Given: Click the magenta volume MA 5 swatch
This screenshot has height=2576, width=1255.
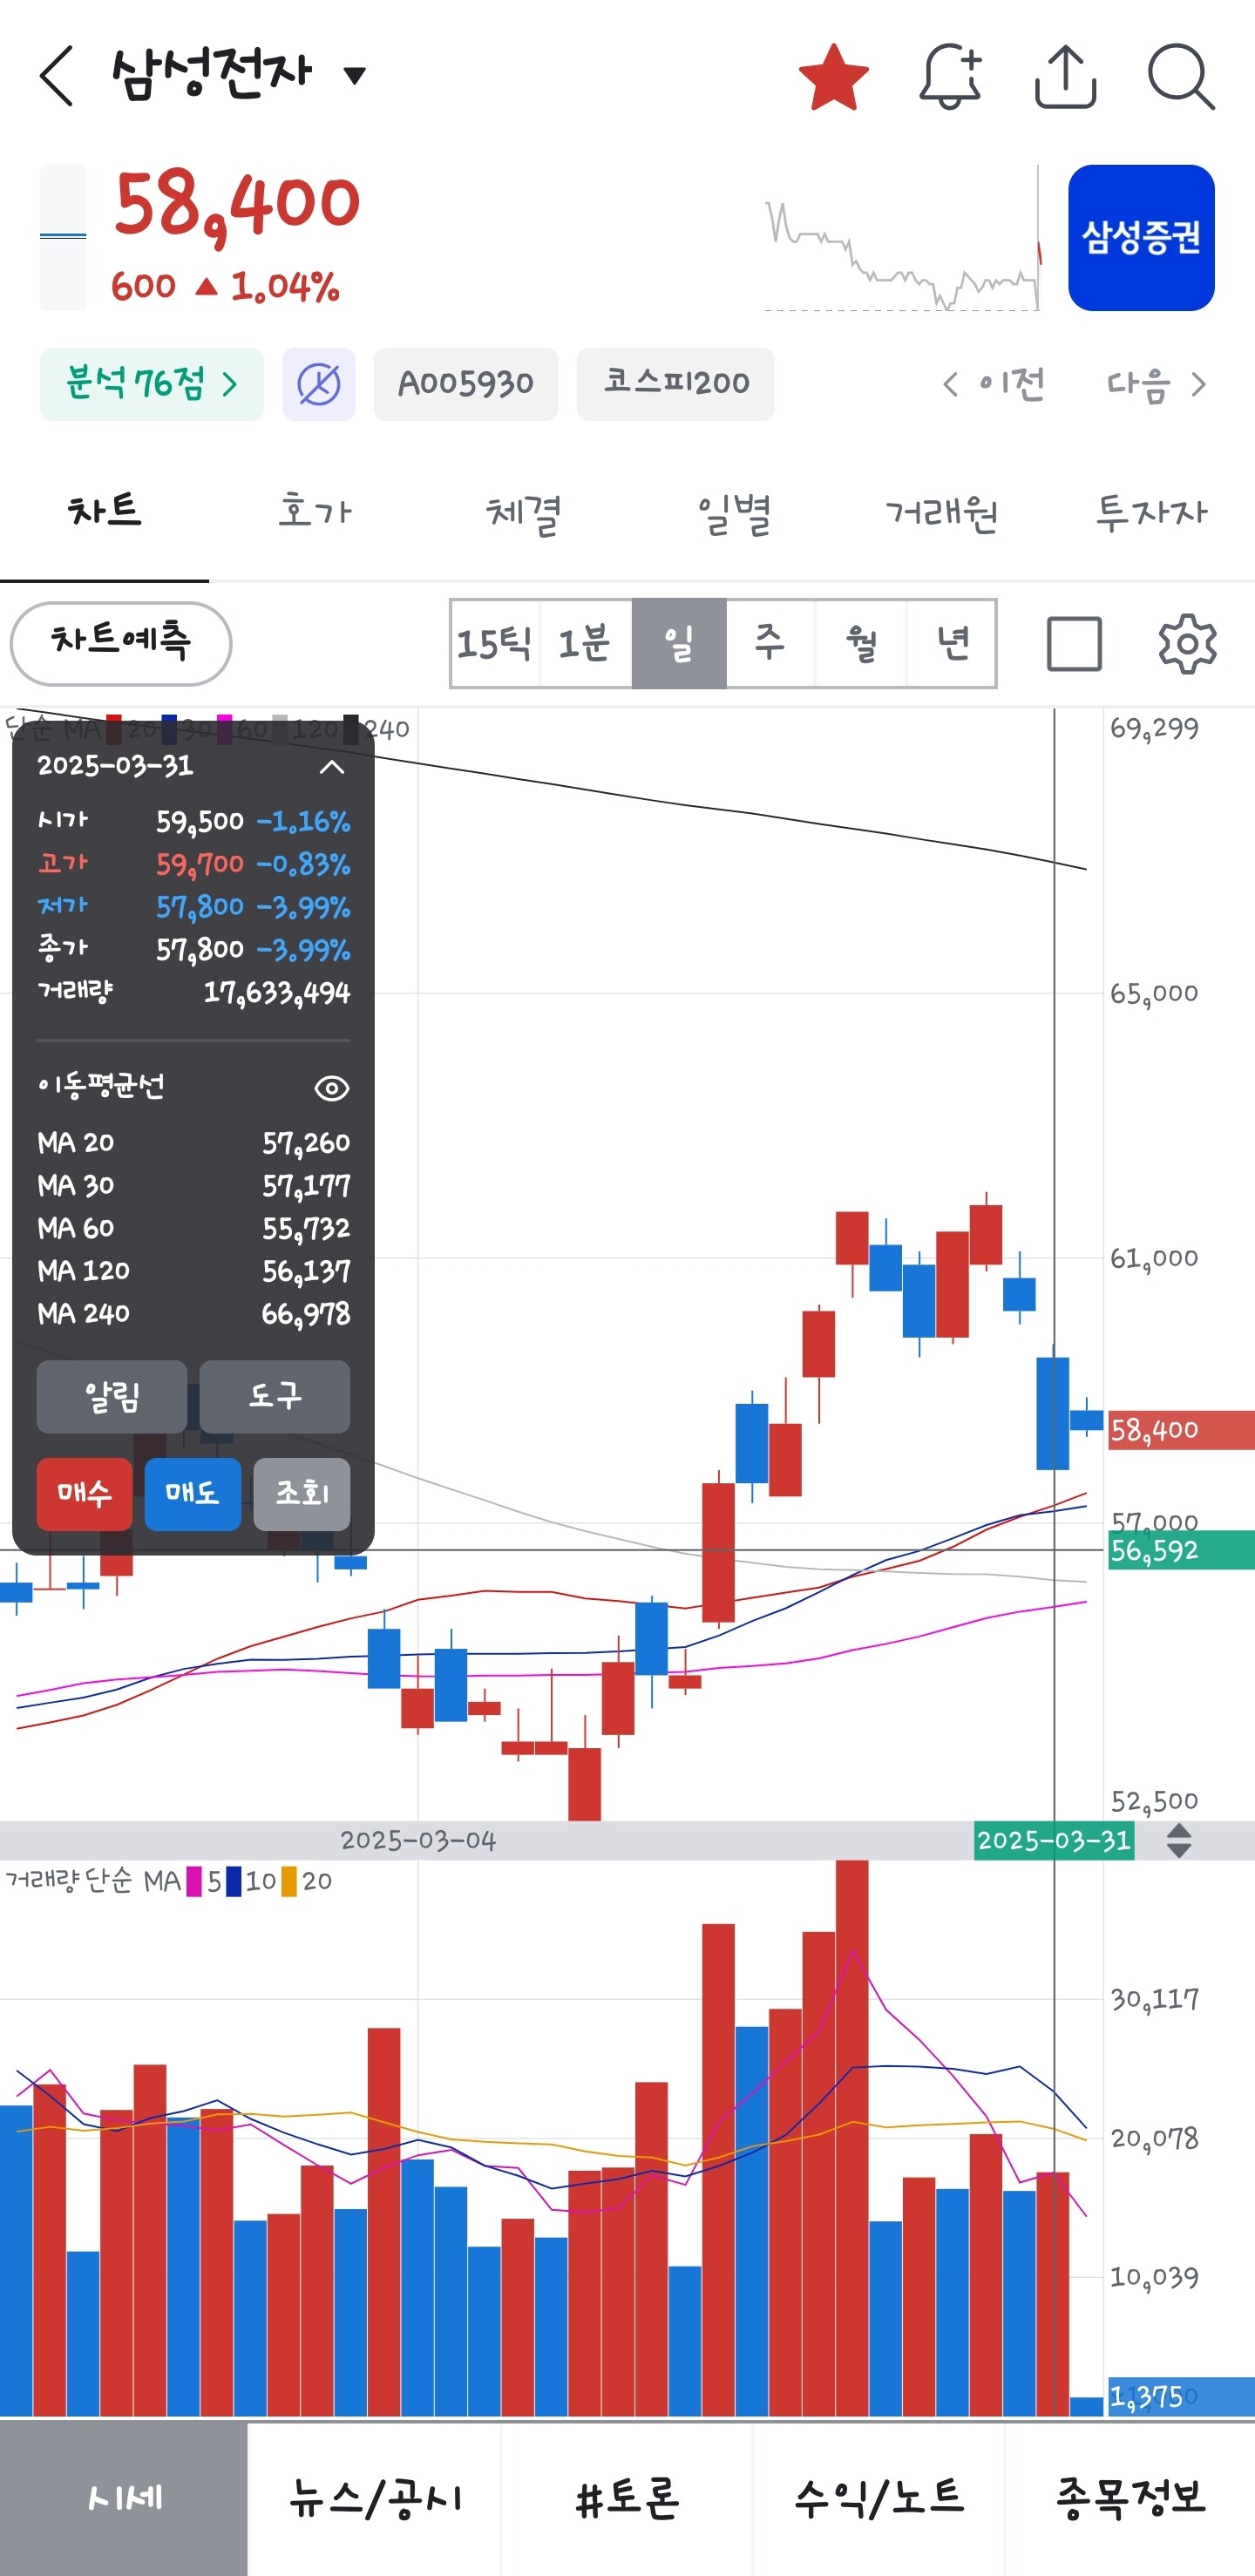Looking at the screenshot, I should tap(194, 1882).
